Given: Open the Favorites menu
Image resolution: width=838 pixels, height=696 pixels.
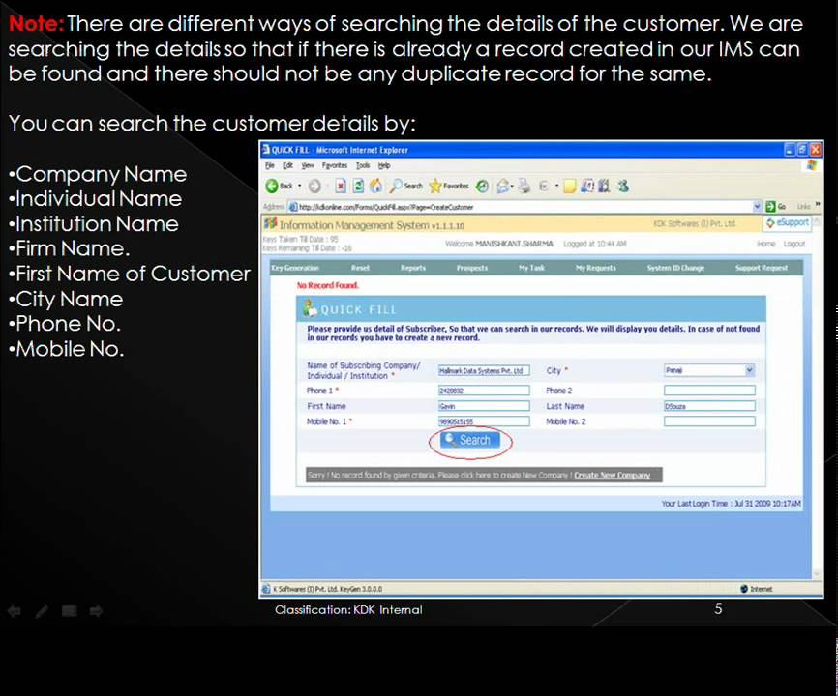Looking at the screenshot, I should coord(335,165).
